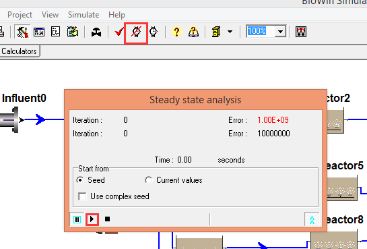Select the reactor tank under the ctor2 label
367x249 pixels.
pos(335,121)
